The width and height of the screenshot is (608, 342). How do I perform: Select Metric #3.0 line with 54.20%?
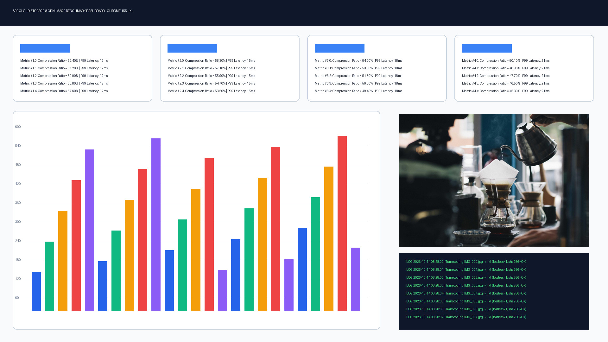point(358,60)
